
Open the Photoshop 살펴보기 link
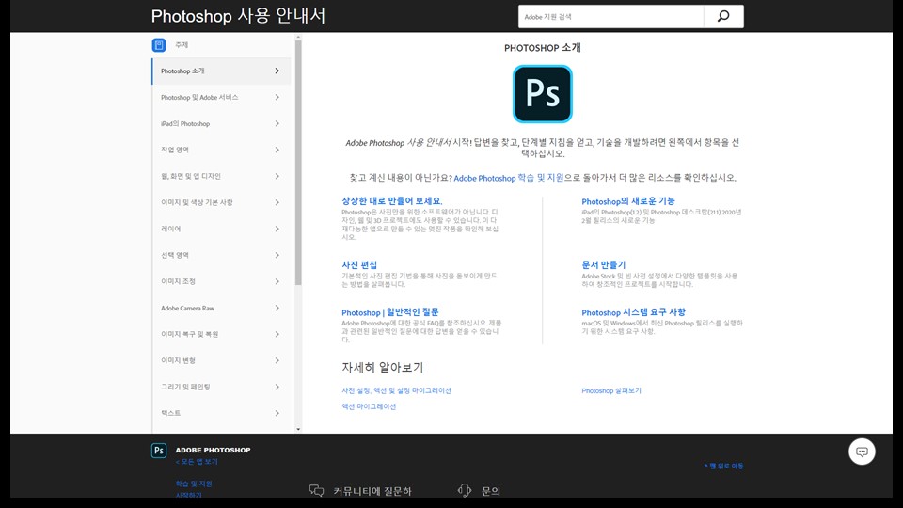611,390
